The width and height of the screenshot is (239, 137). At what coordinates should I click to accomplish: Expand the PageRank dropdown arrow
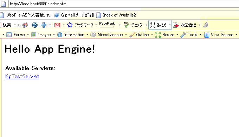click(119, 25)
